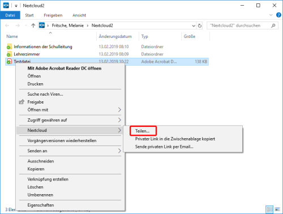Viewport: 283px width, 214px height.
Task: Click the Nextcloud icon in the title bar
Action: 6,6
